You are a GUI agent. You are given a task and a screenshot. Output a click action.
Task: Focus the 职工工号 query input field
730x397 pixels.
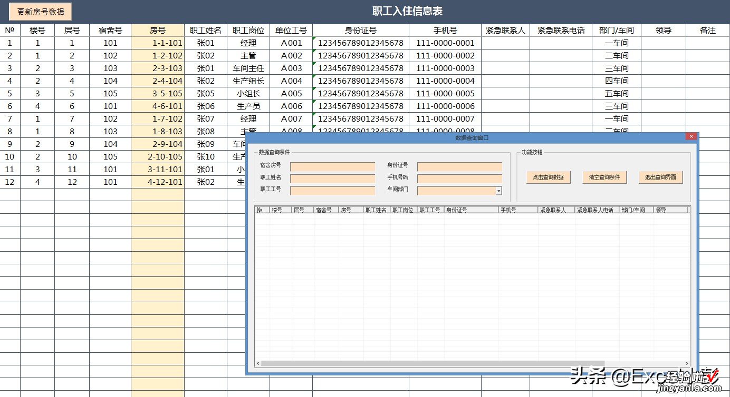click(x=333, y=191)
